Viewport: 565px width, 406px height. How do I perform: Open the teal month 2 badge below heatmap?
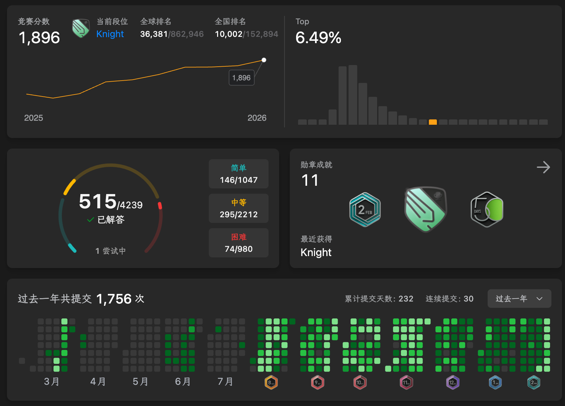534,382
